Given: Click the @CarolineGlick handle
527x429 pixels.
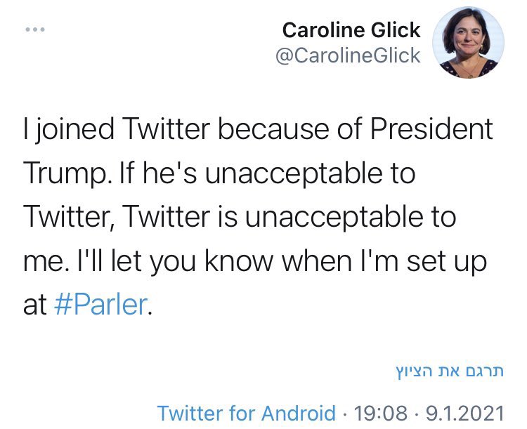Looking at the screenshot, I should click(348, 55).
